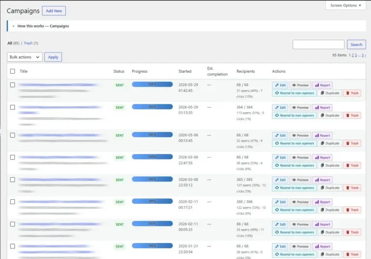Open Report for campaign started 2026-05-29 01:42:45

[322, 85]
